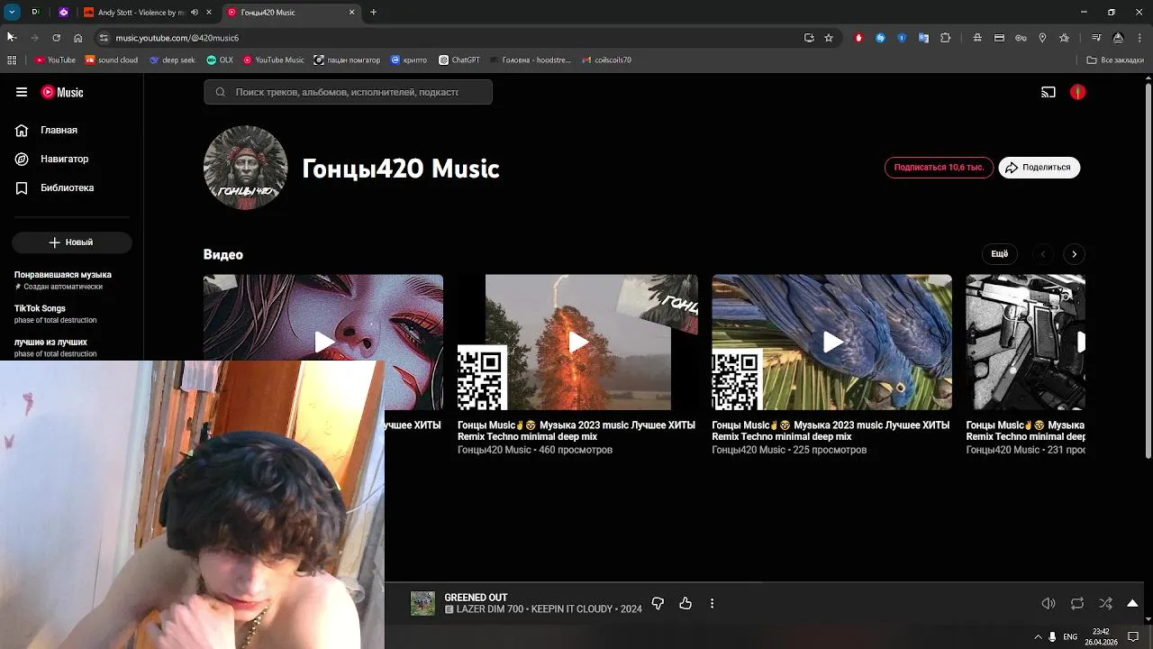Open the sound cloud bookmark
The image size is (1153, 649).
pyautogui.click(x=111, y=60)
